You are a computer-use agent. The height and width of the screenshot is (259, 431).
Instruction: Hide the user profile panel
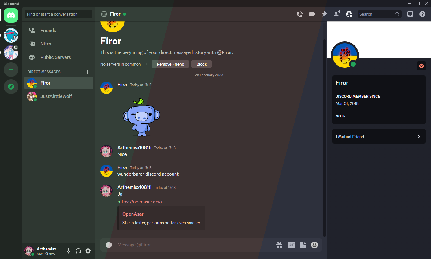tap(349, 14)
